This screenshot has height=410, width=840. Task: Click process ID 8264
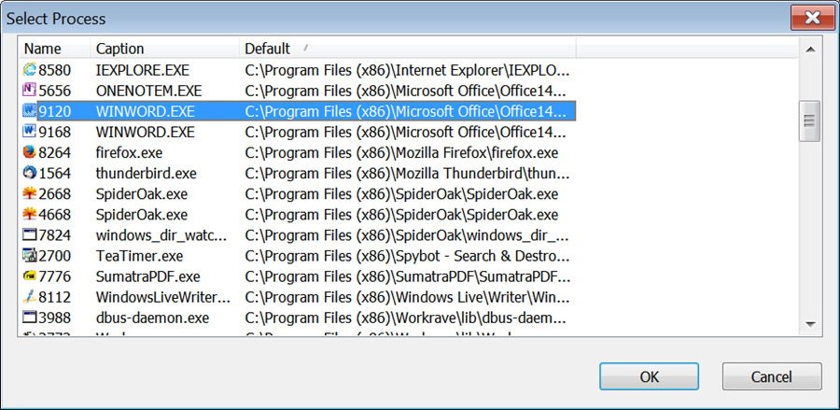55,153
